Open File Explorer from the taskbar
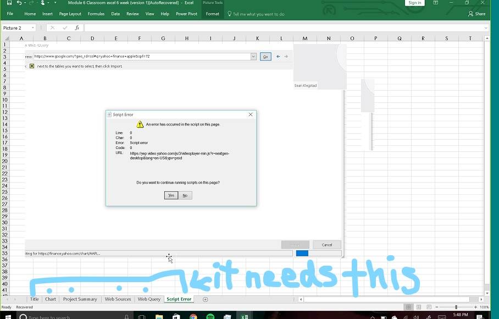499x319 pixels. pos(159,316)
